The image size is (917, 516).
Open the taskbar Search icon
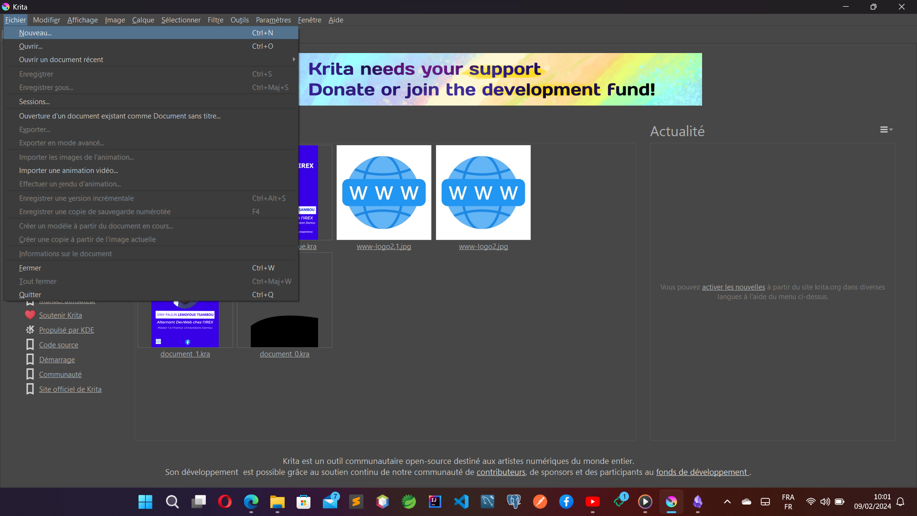(x=172, y=502)
